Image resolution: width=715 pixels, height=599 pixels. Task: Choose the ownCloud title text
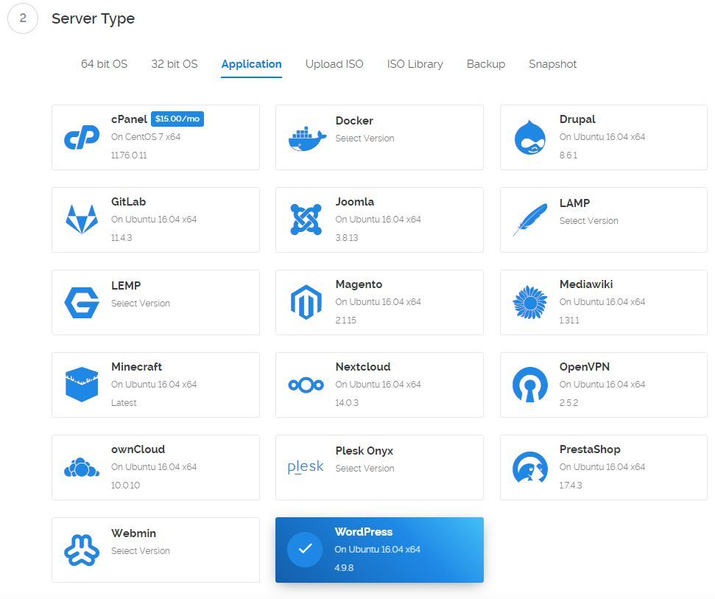(138, 449)
